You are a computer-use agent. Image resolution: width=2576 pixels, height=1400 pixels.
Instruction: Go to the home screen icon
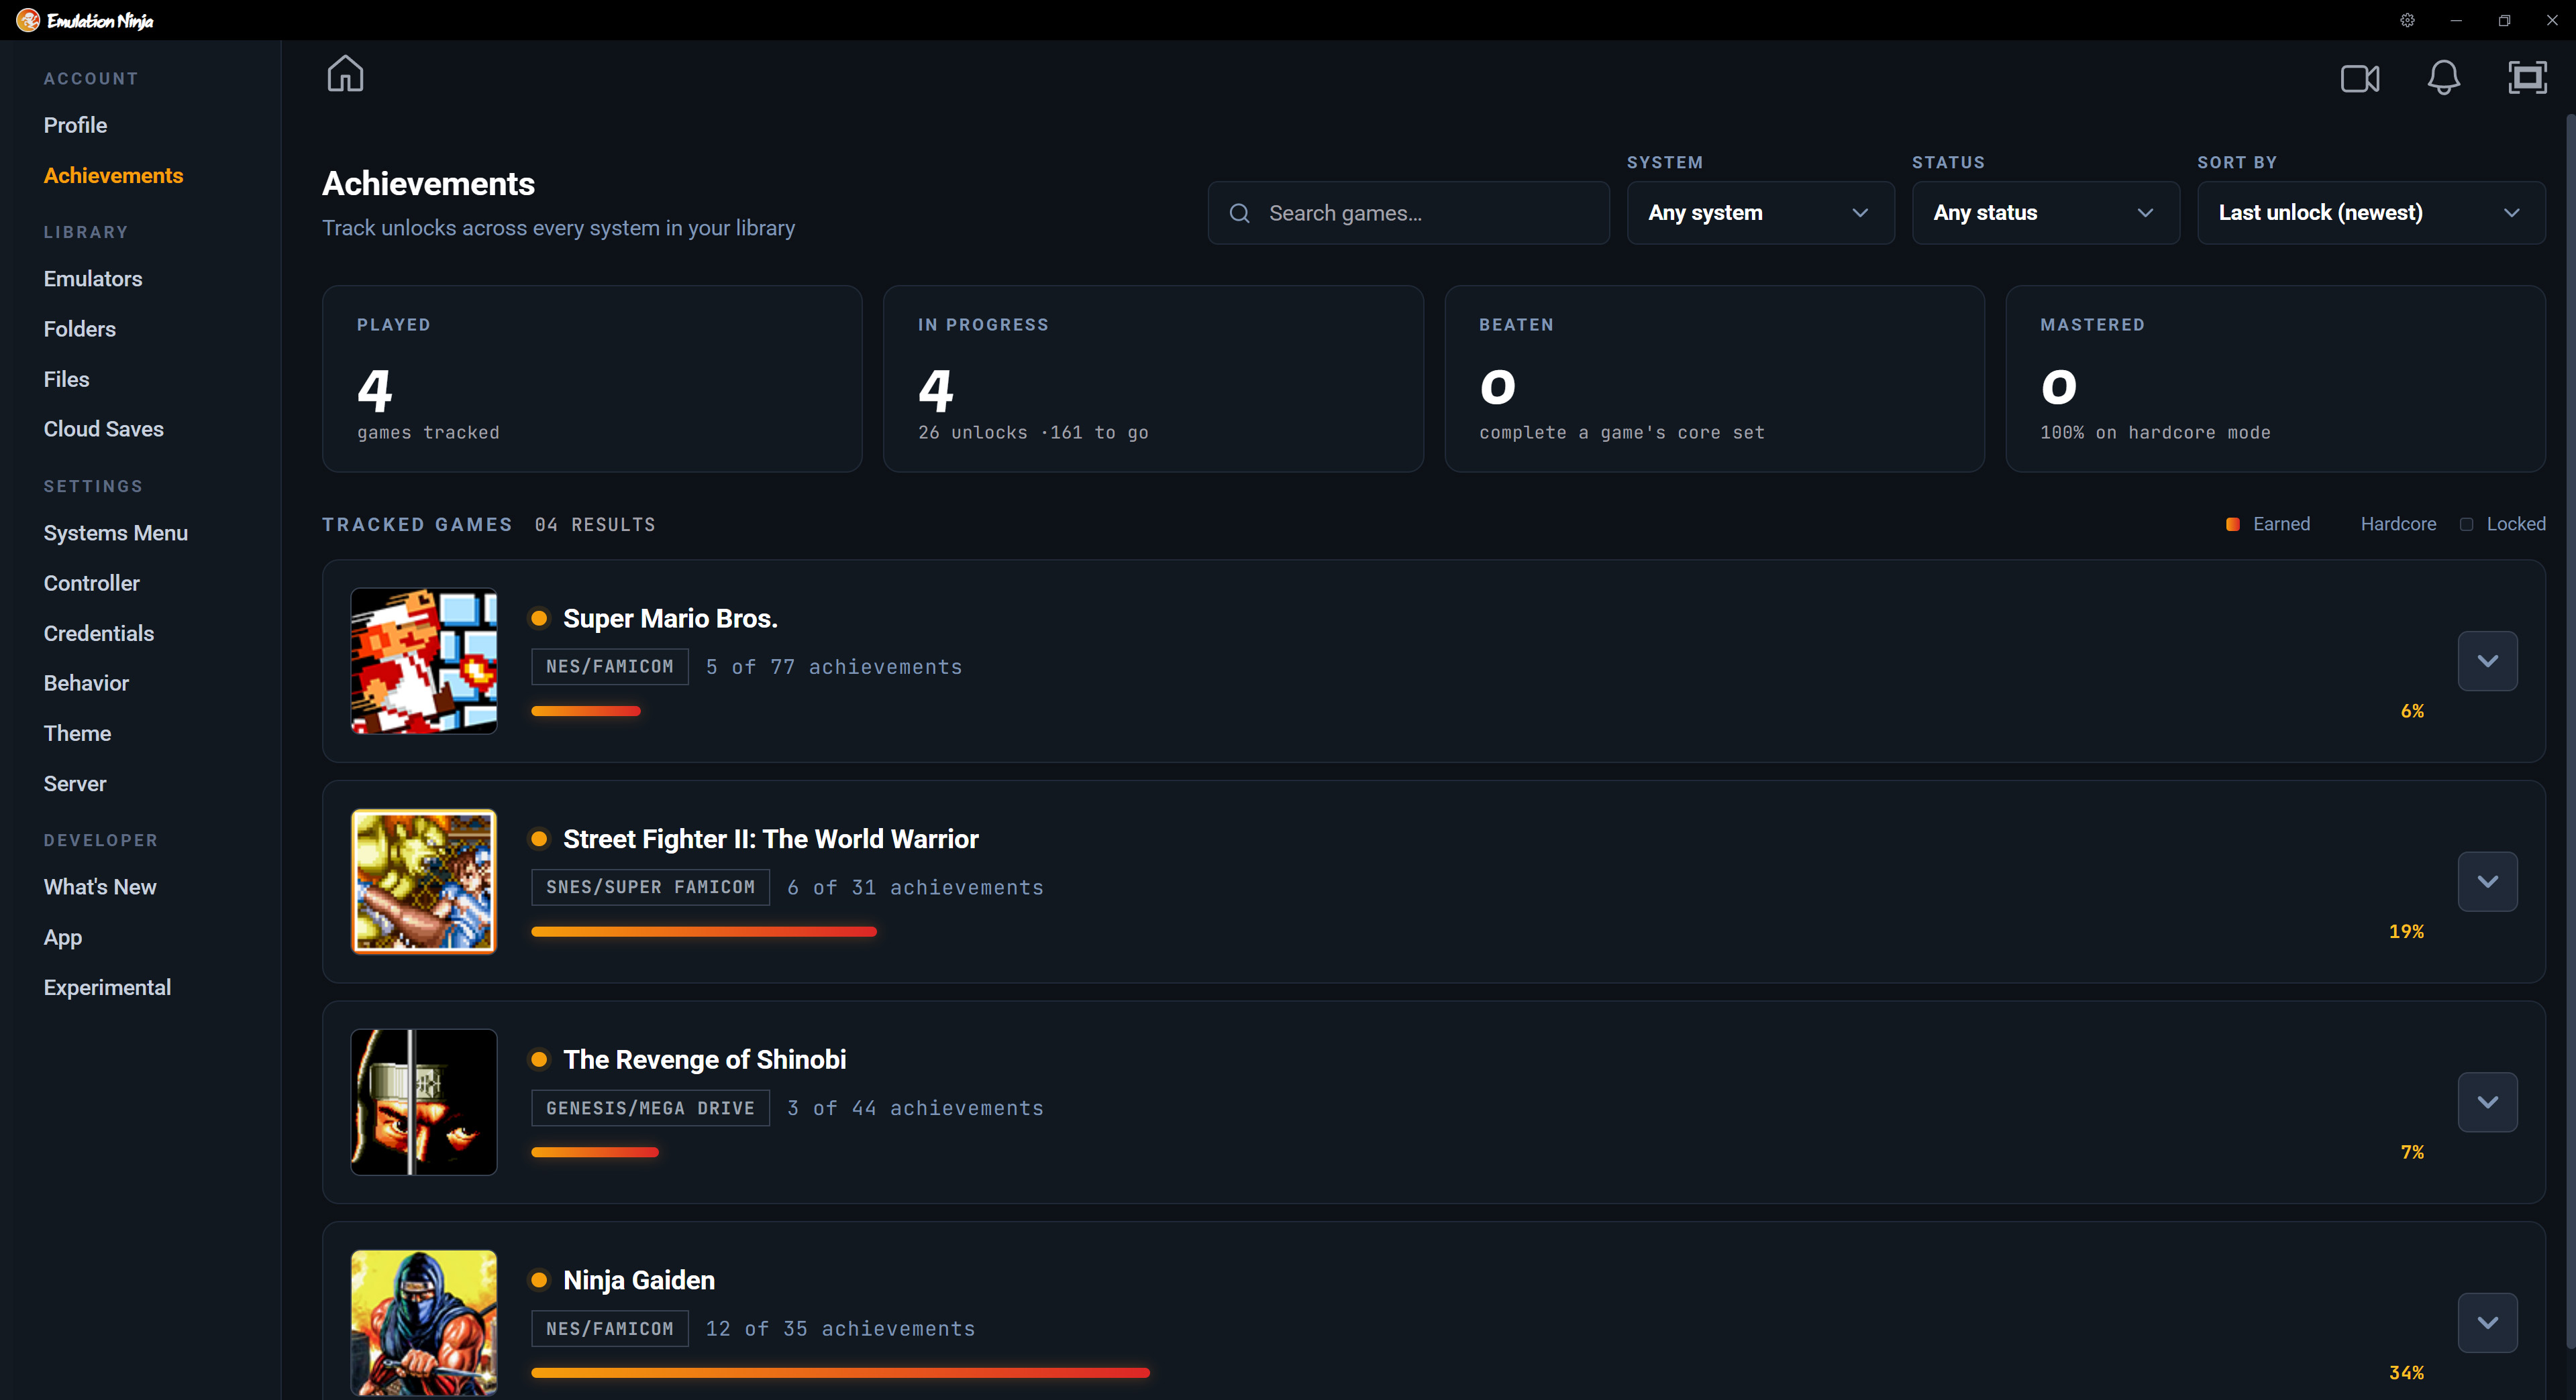tap(345, 74)
